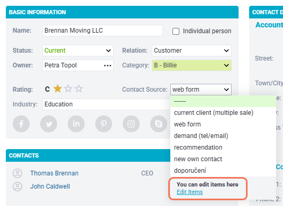Open the Instagram social icon
This screenshot has width=283, height=206.
tap(131, 124)
